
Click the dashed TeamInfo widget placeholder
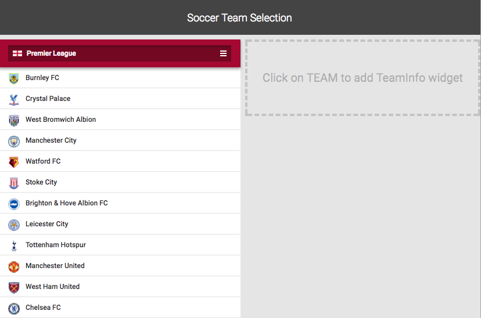coord(362,78)
